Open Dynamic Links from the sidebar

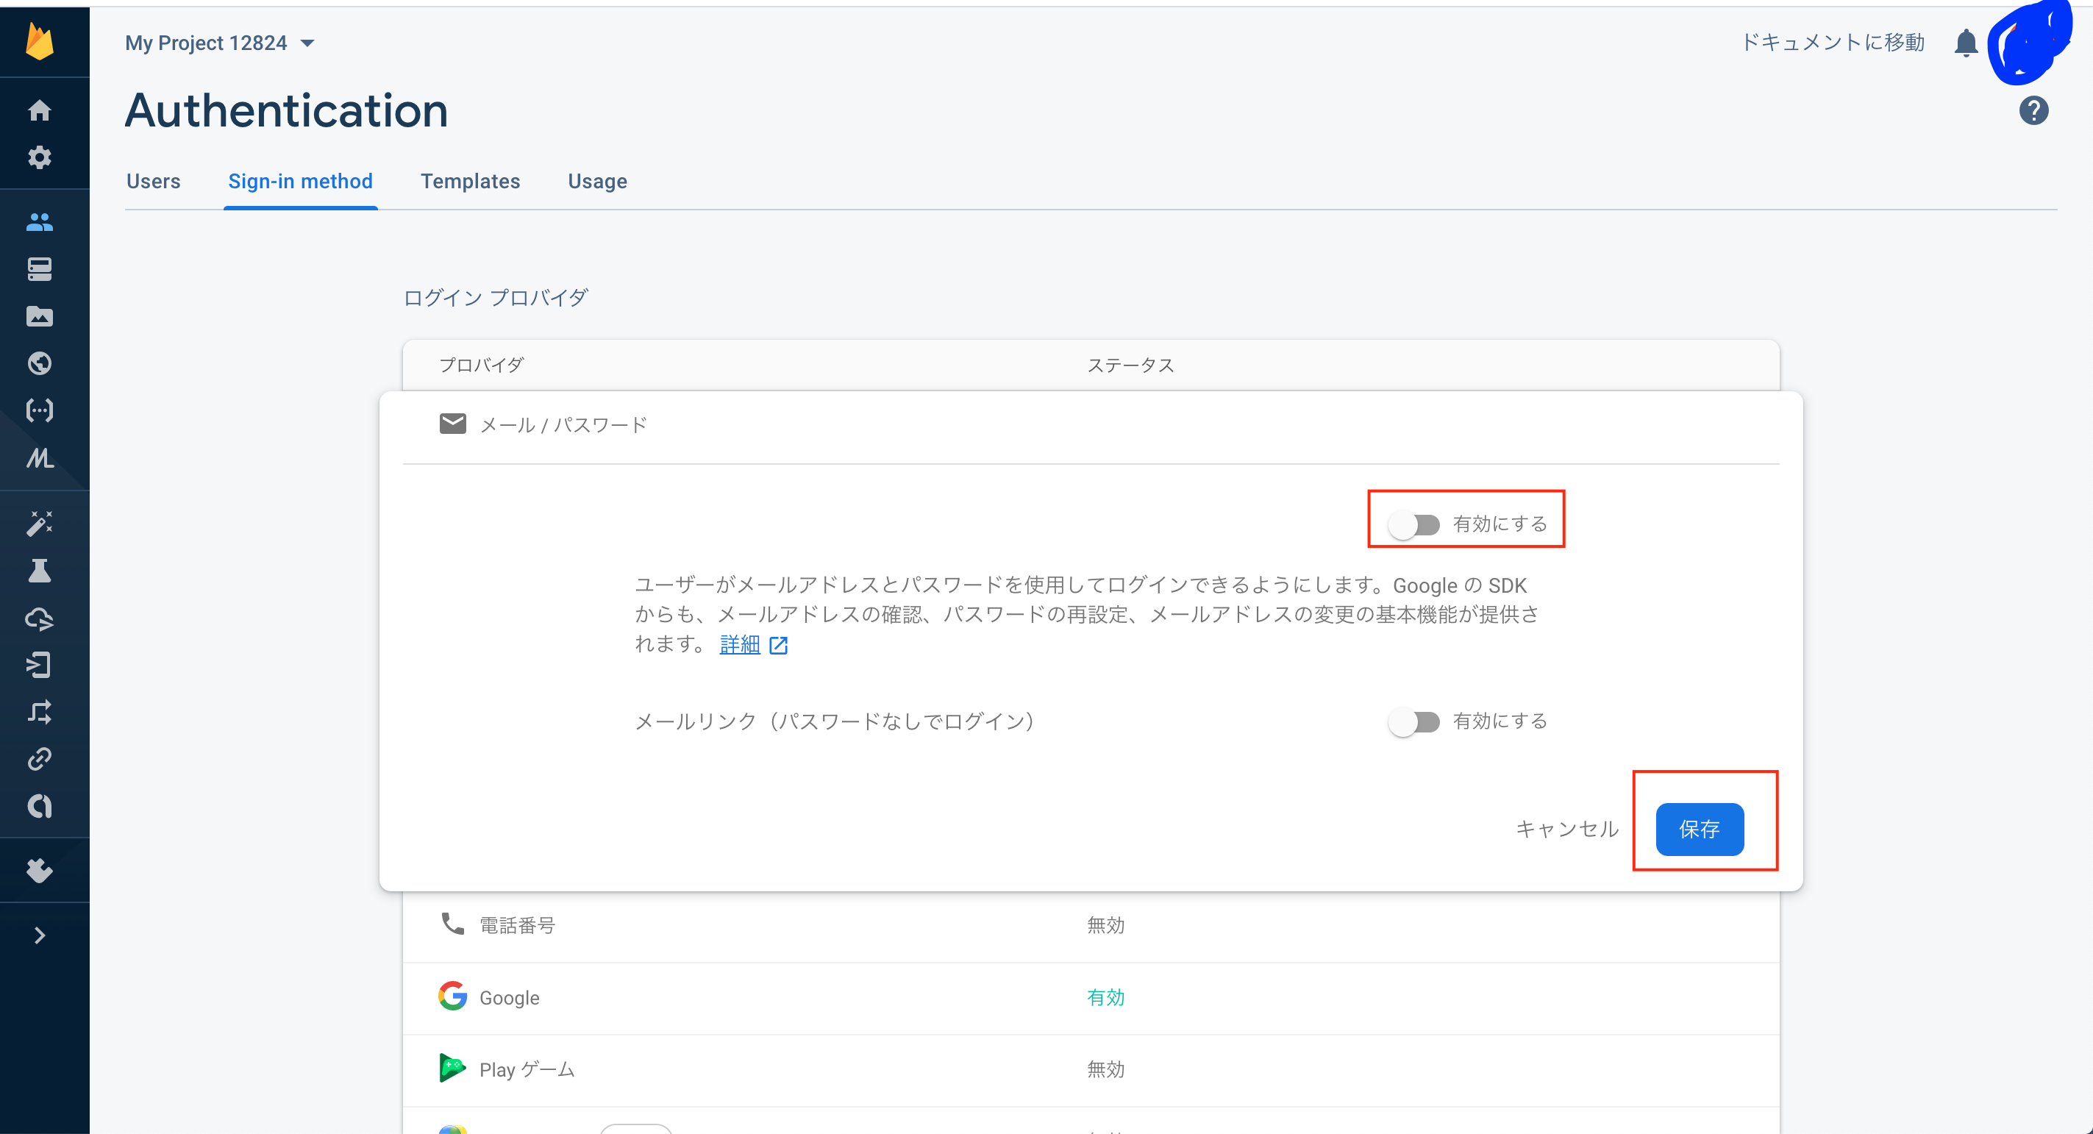(x=39, y=759)
